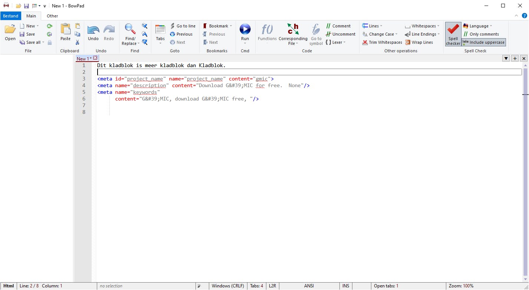The image size is (529, 290).
Task: Close the New 1 document tab
Action: [95, 58]
